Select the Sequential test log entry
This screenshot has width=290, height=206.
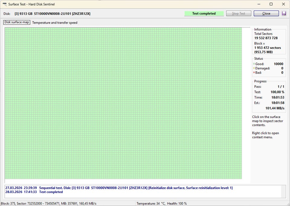coord(119,188)
